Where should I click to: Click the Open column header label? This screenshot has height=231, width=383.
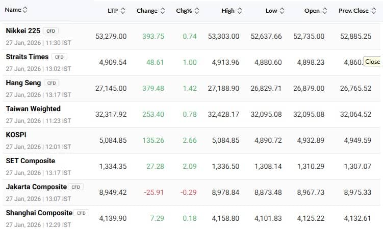312,11
